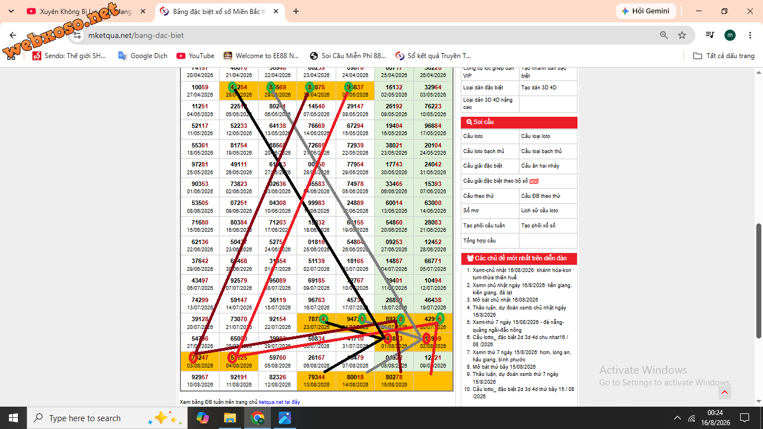Image resolution: width=763 pixels, height=429 pixels.
Task: Open the Cầu loto link
Action: [473, 136]
